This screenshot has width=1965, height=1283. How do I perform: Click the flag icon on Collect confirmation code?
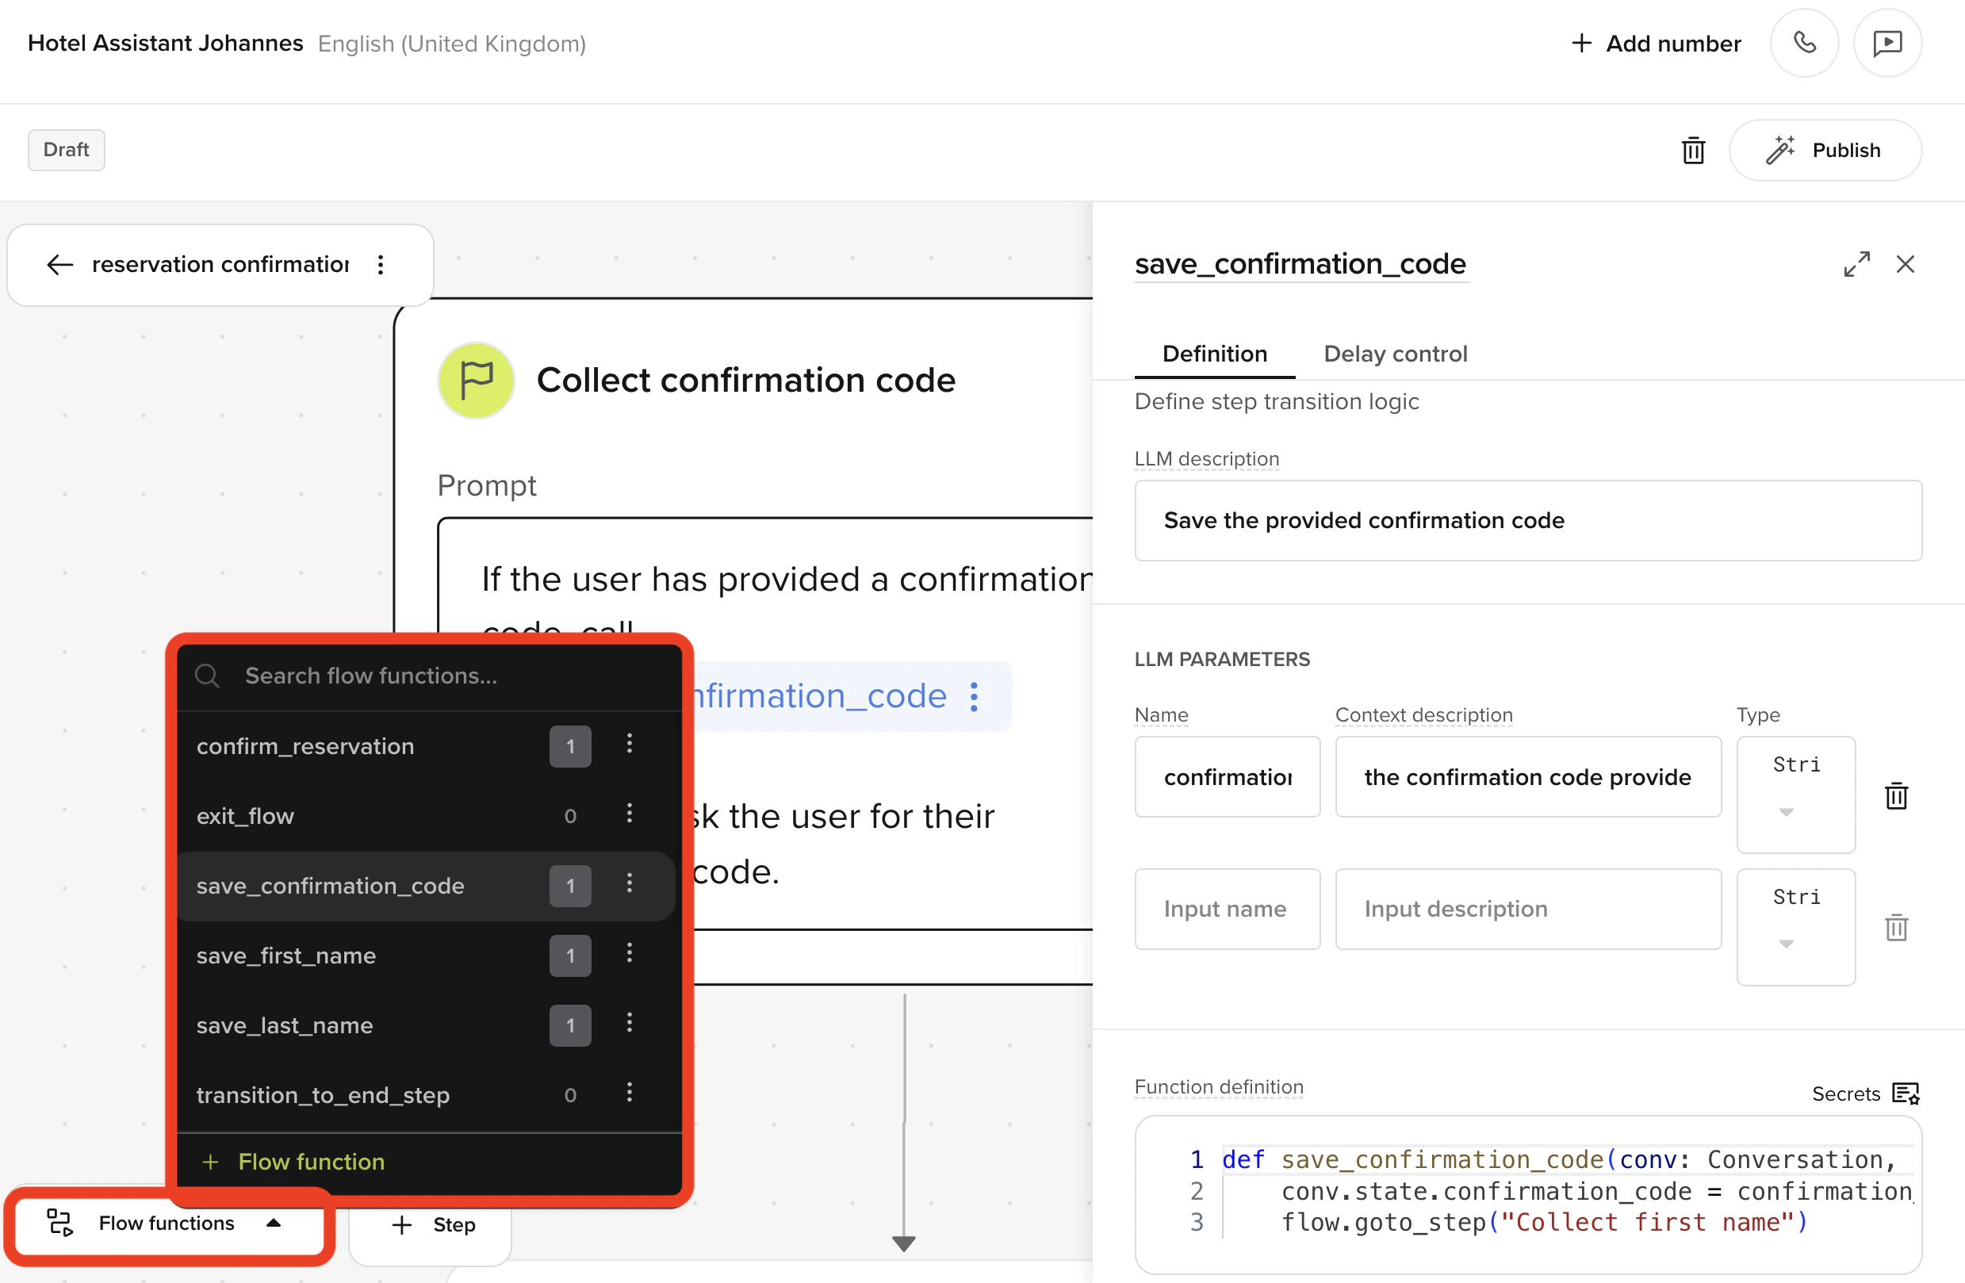(476, 381)
